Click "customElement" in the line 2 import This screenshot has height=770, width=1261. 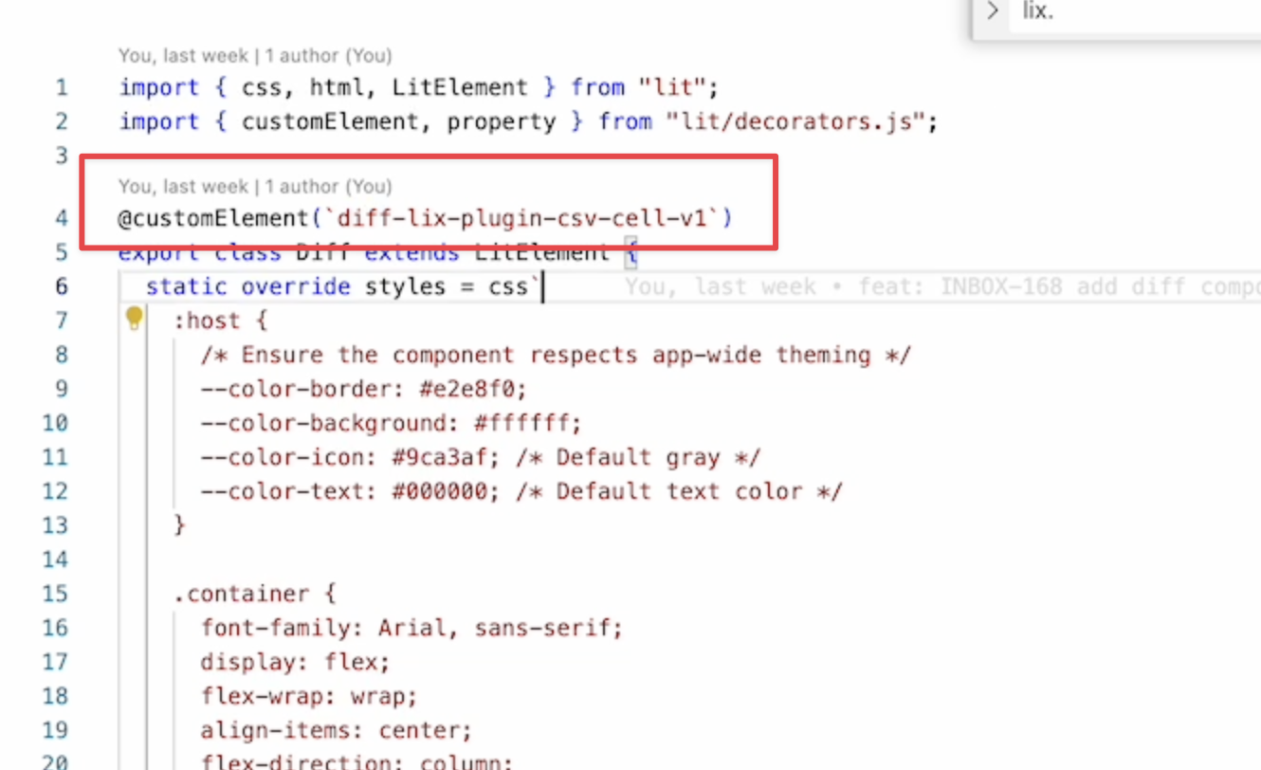tap(331, 121)
